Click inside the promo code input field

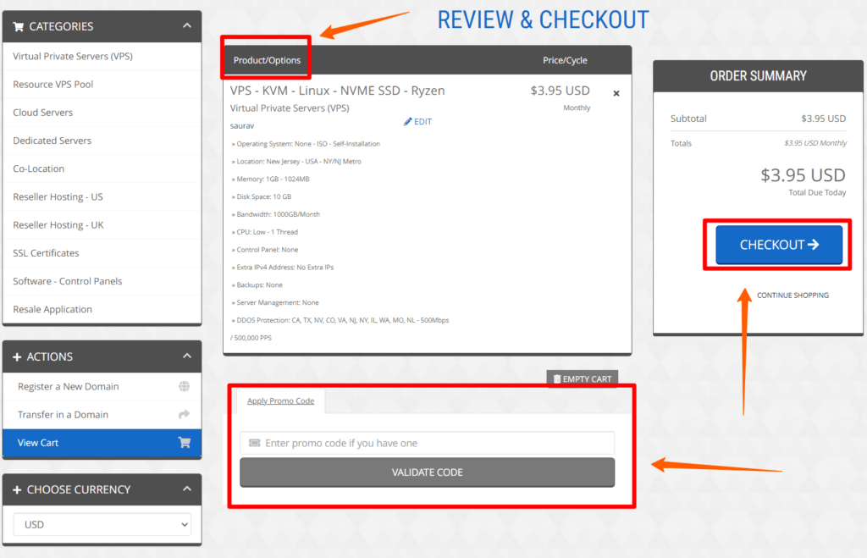point(428,443)
